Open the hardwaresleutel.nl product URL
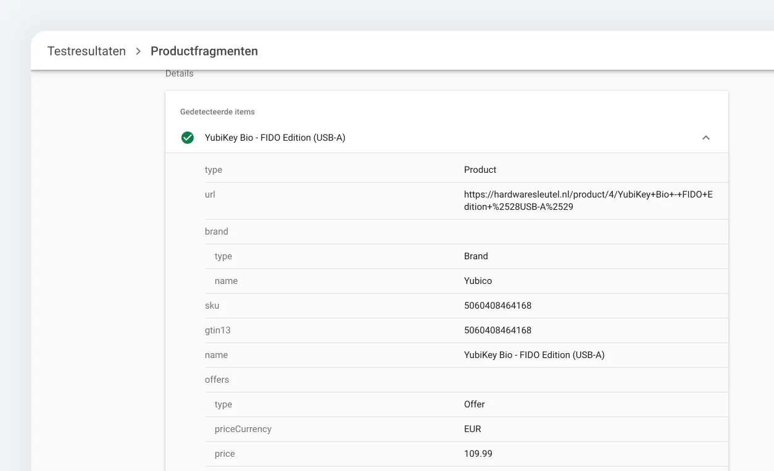Viewport: 774px width, 471px height. (x=588, y=200)
